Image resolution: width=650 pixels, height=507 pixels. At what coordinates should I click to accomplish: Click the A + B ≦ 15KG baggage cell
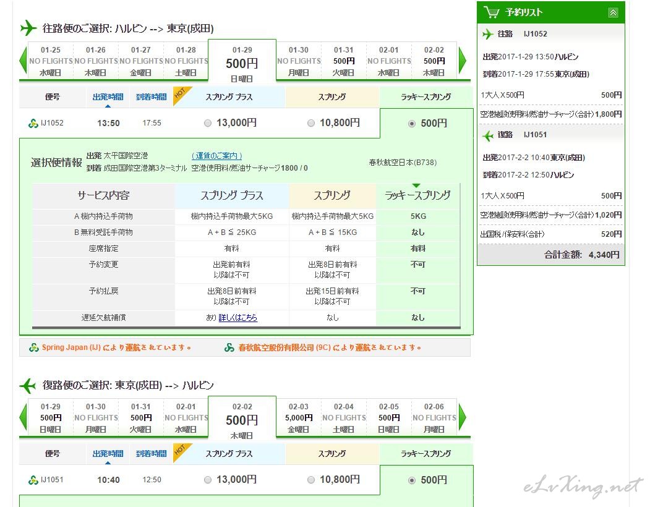click(333, 232)
